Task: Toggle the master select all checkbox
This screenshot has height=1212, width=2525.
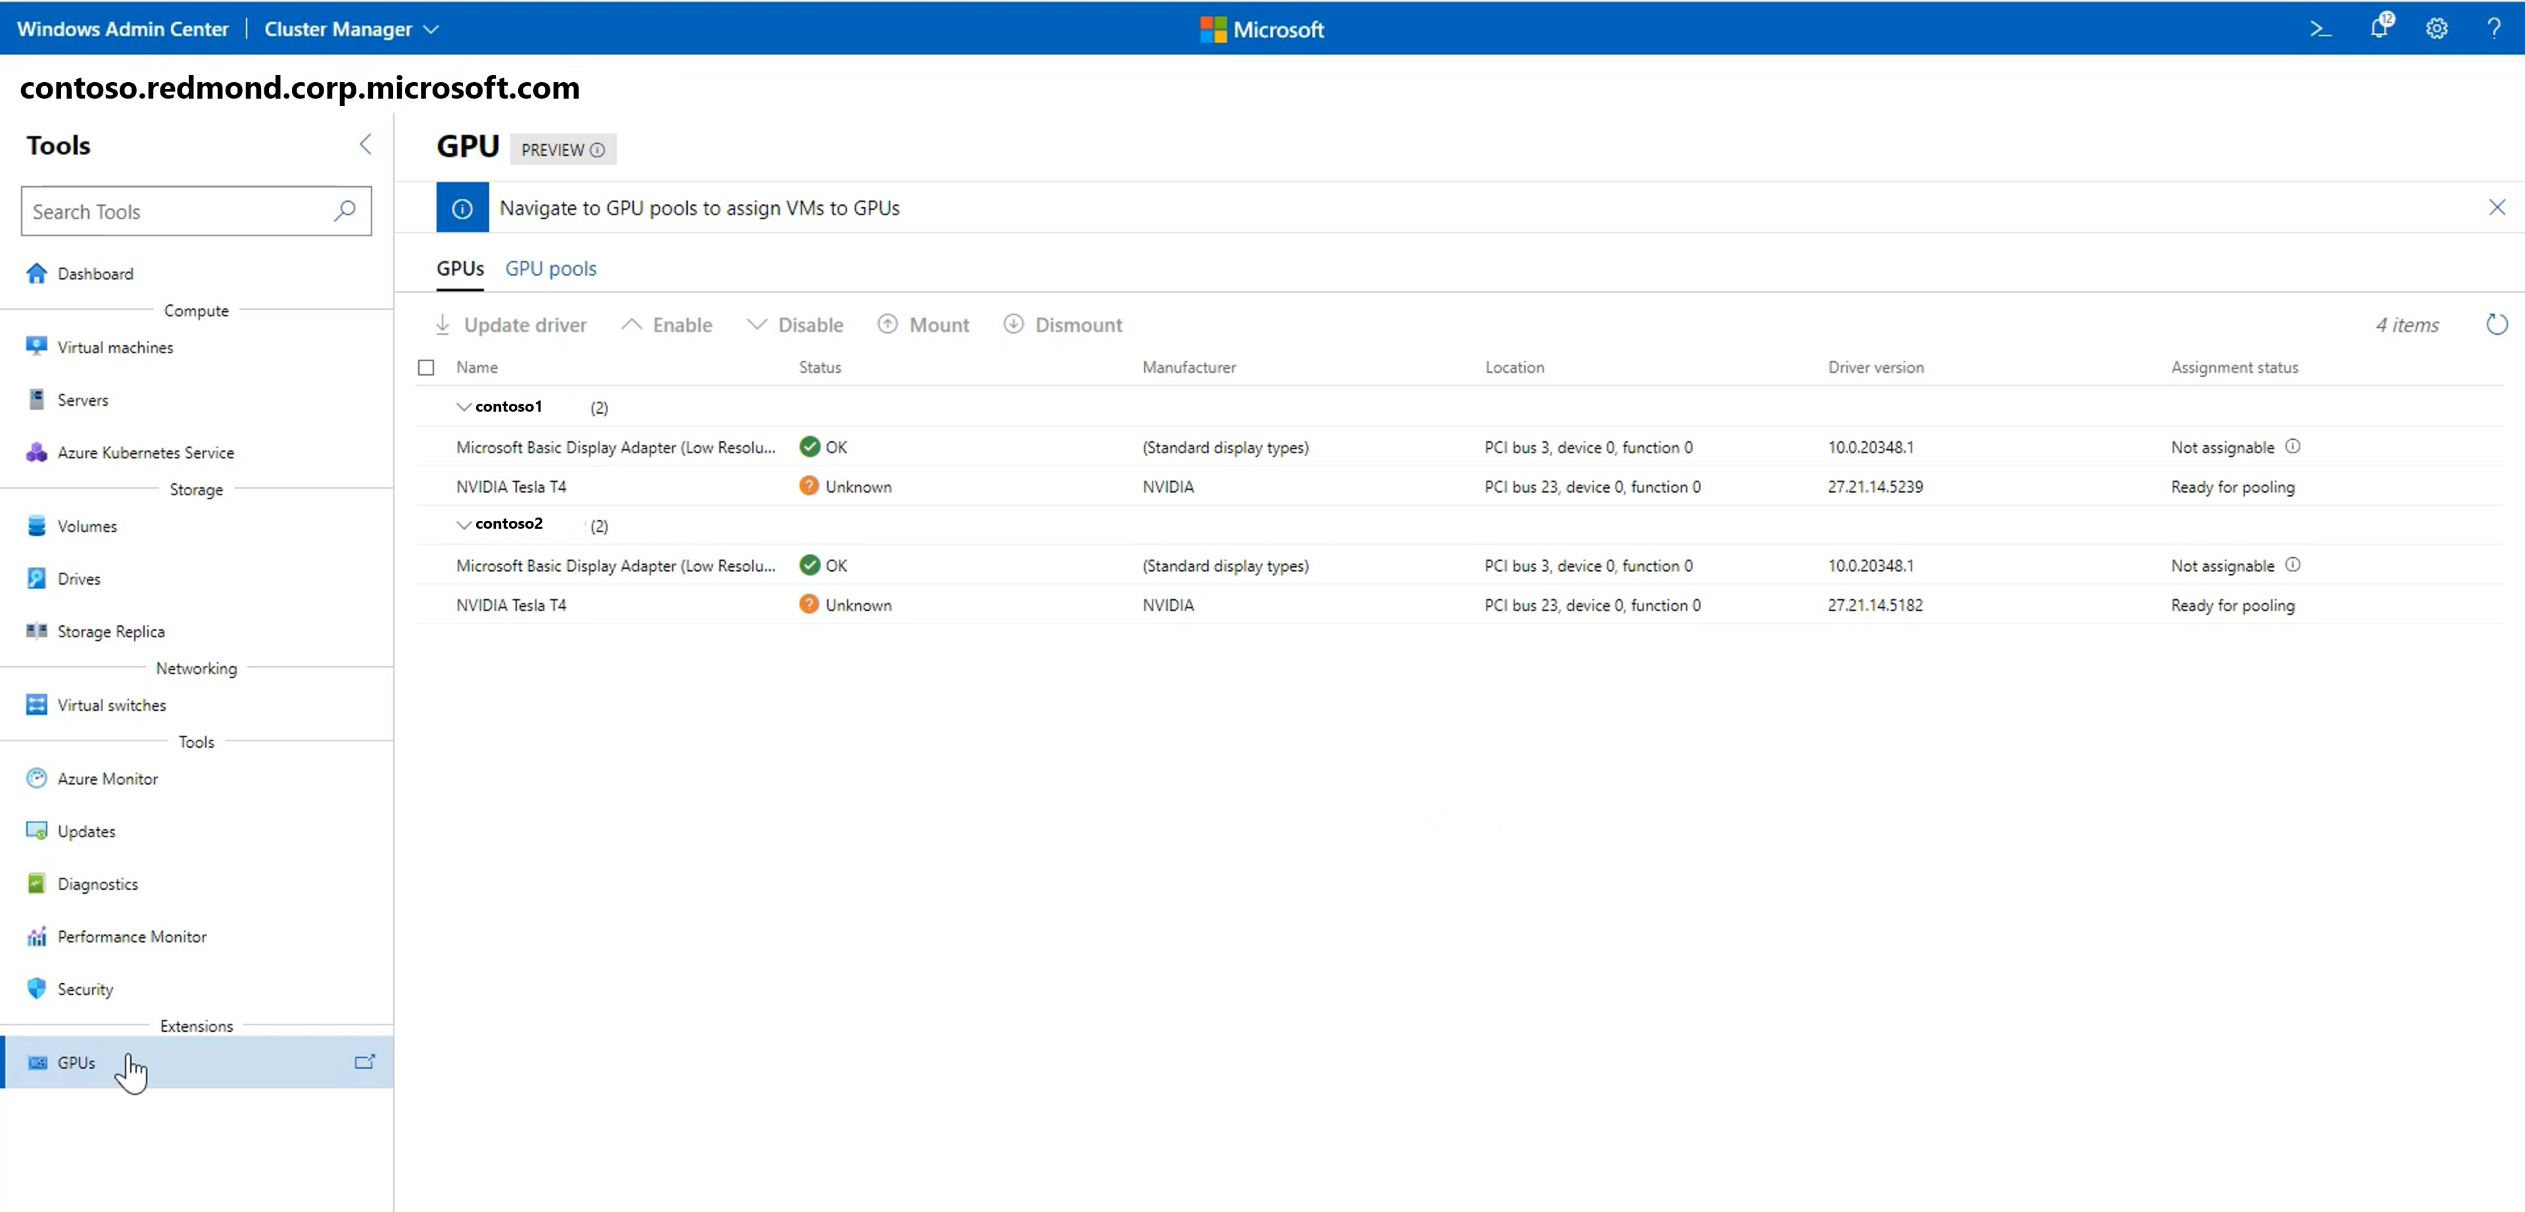Action: coord(427,366)
